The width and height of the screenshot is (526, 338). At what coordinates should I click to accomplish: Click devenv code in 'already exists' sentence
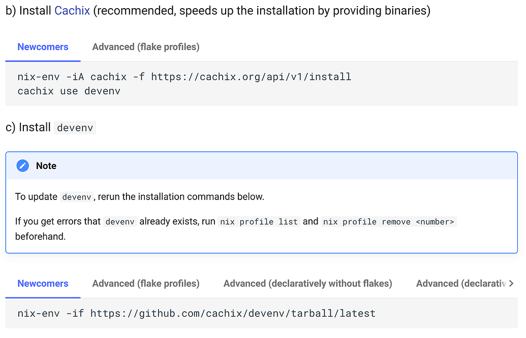pos(120,222)
